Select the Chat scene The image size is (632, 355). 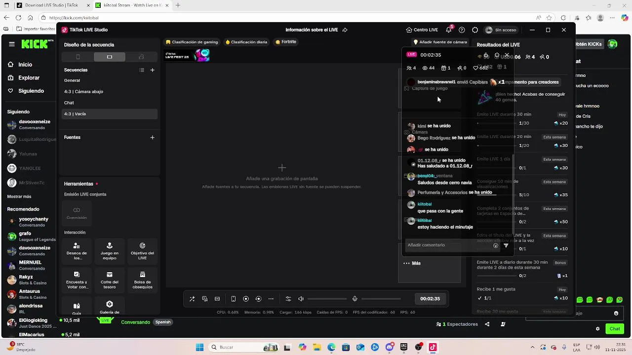click(x=110, y=103)
